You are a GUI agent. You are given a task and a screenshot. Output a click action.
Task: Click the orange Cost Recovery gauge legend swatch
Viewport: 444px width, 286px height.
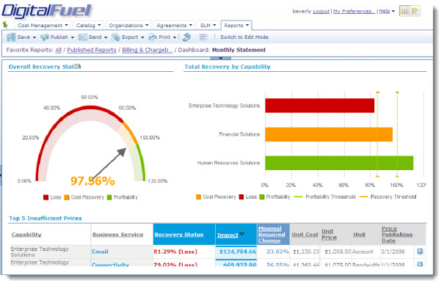click(67, 197)
